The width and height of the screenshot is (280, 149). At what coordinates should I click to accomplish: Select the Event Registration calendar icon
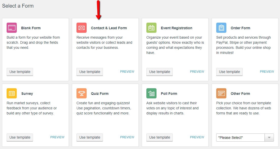(151, 28)
